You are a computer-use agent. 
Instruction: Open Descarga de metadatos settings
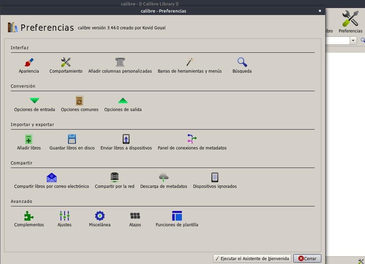[164, 181]
